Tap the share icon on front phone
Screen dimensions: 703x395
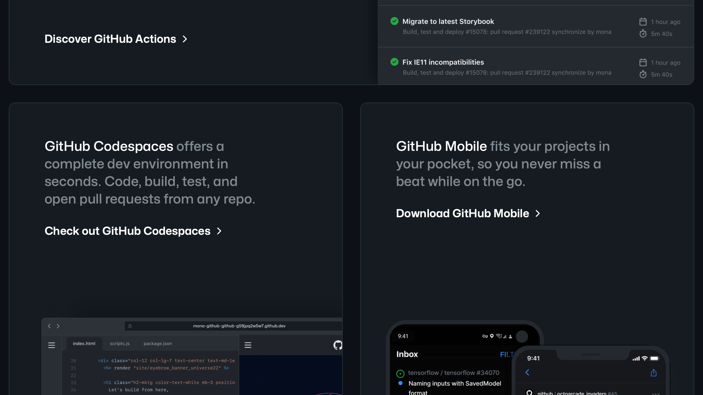[654, 373]
